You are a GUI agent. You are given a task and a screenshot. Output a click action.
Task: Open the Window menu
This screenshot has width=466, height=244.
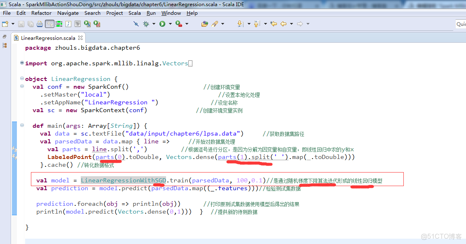coord(171,13)
